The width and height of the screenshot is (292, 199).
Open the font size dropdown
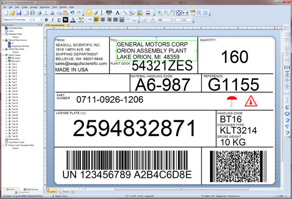41,19
